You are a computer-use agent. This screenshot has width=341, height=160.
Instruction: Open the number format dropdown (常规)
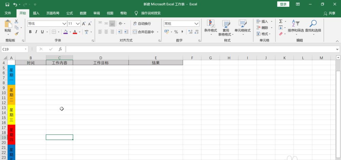click(197, 24)
